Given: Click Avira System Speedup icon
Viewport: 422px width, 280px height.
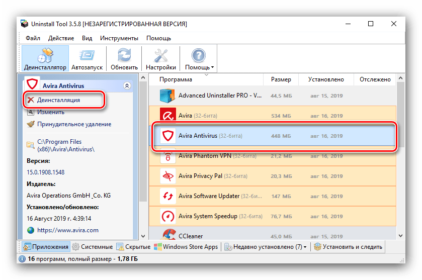Looking at the screenshot, I should click(x=167, y=216).
